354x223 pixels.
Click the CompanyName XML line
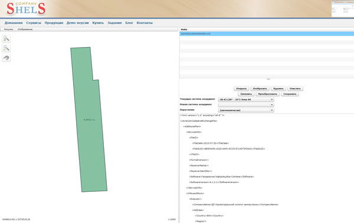[235, 205]
